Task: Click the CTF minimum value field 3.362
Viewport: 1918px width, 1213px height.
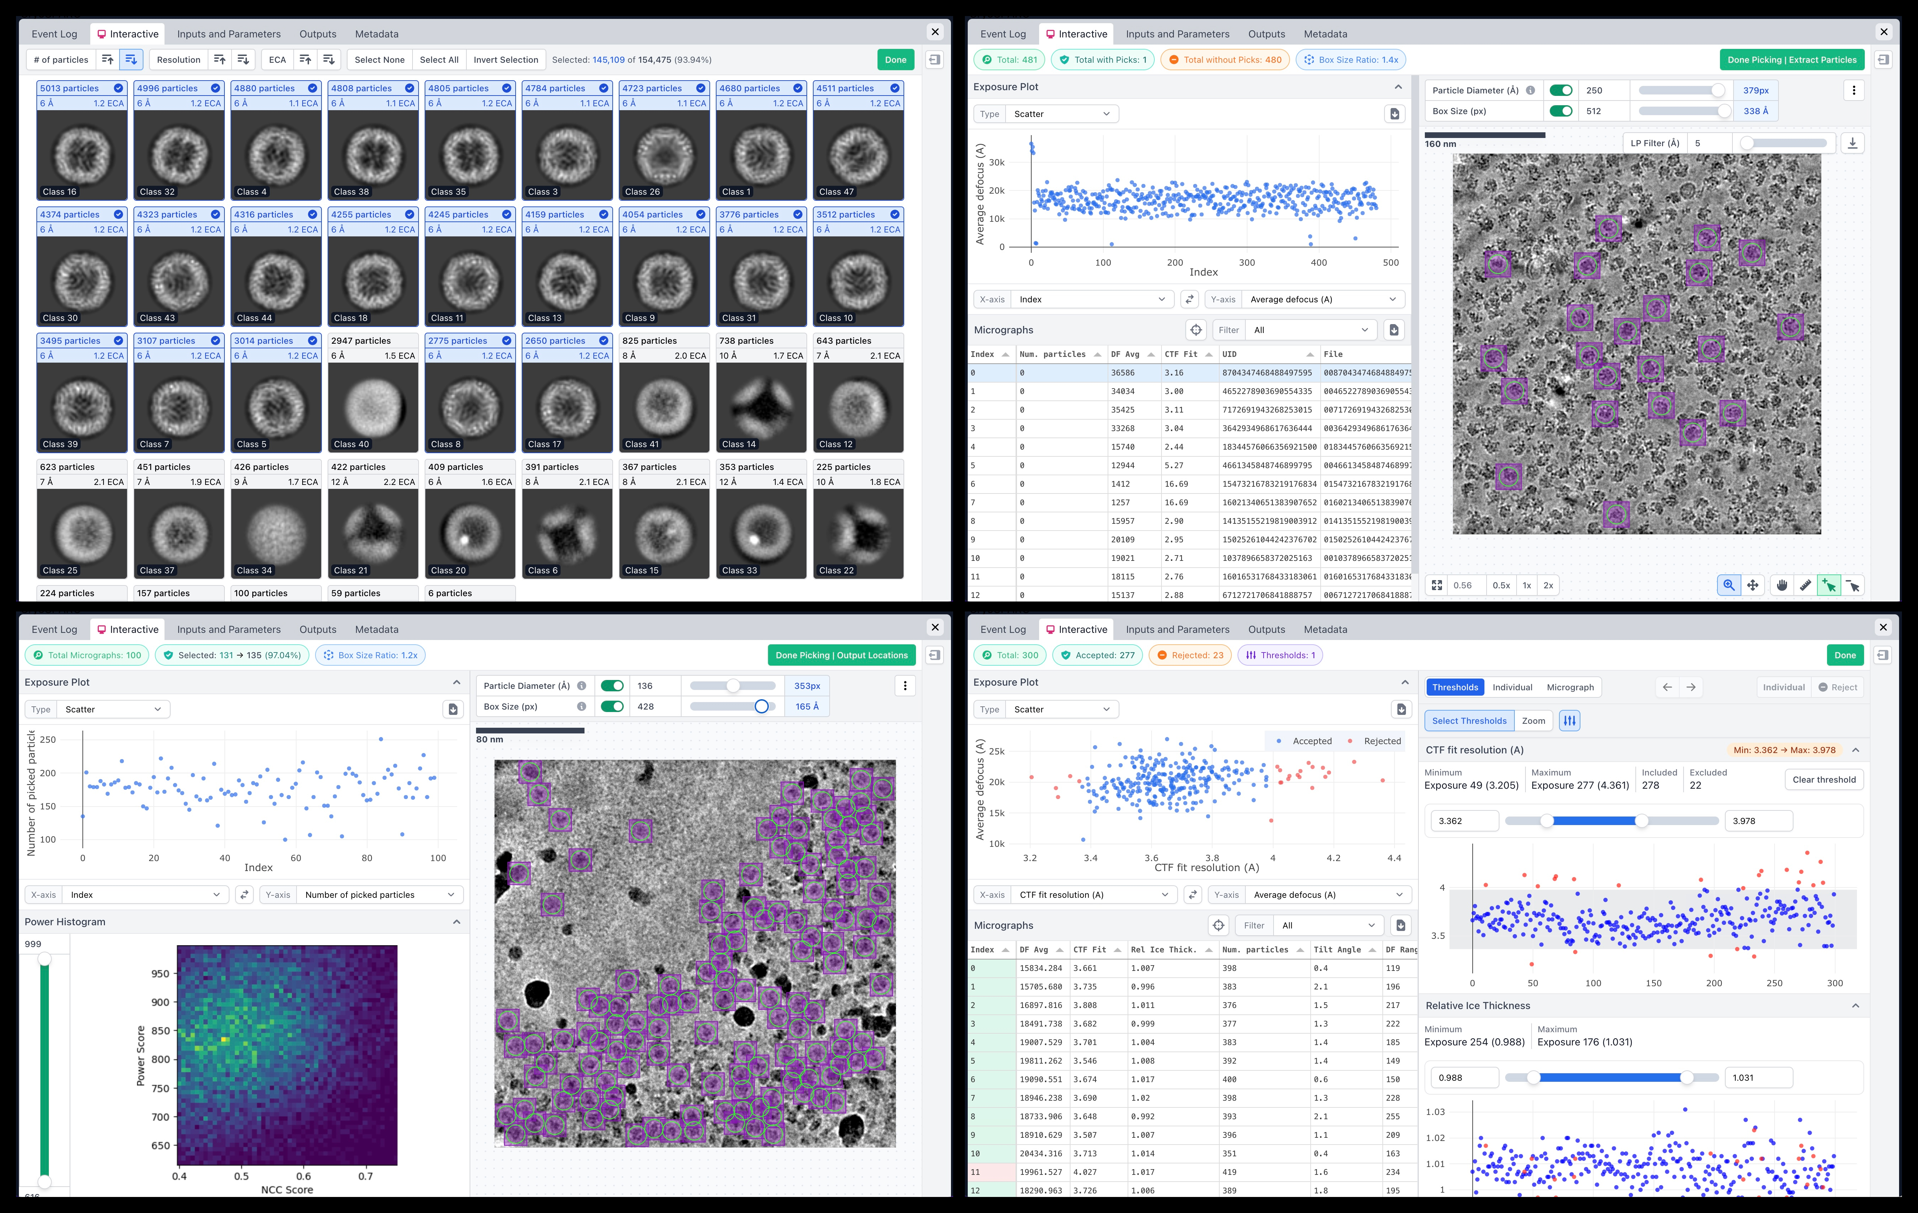Action: click(1465, 820)
